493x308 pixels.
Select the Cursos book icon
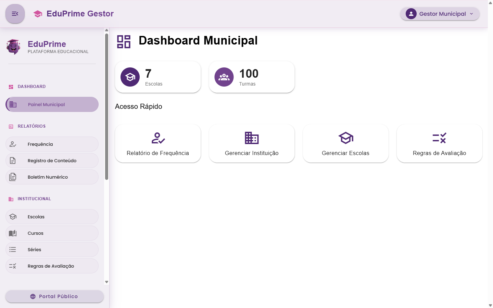coord(13,233)
